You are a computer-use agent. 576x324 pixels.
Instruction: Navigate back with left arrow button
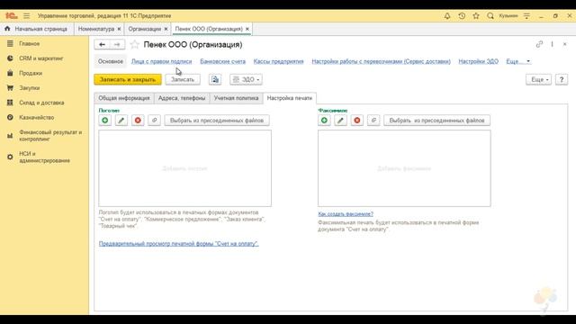[102, 44]
